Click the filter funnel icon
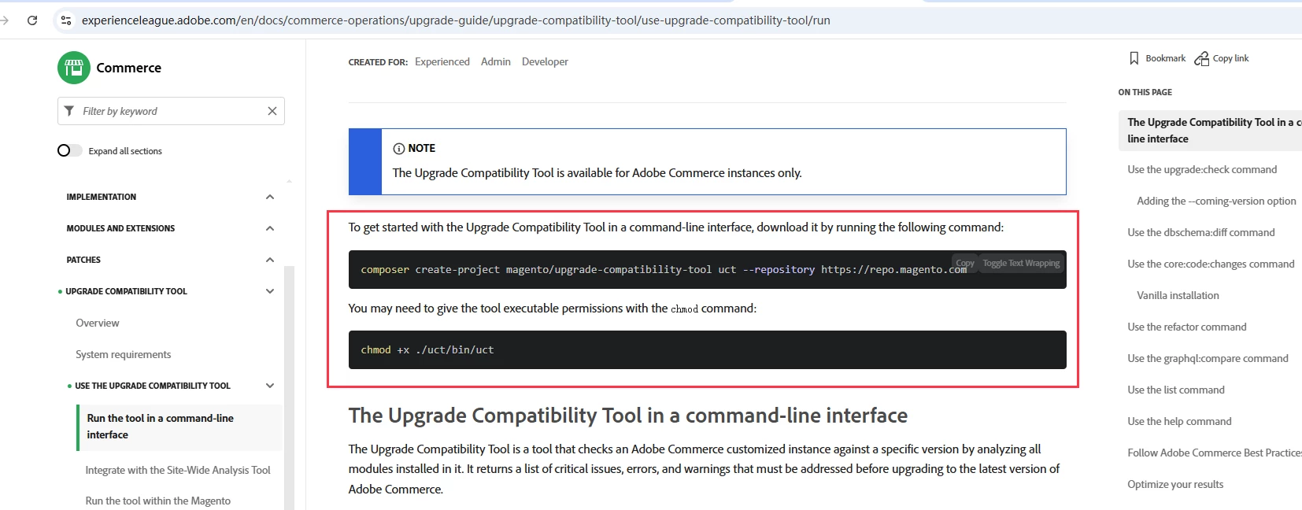The image size is (1302, 510). [x=69, y=111]
